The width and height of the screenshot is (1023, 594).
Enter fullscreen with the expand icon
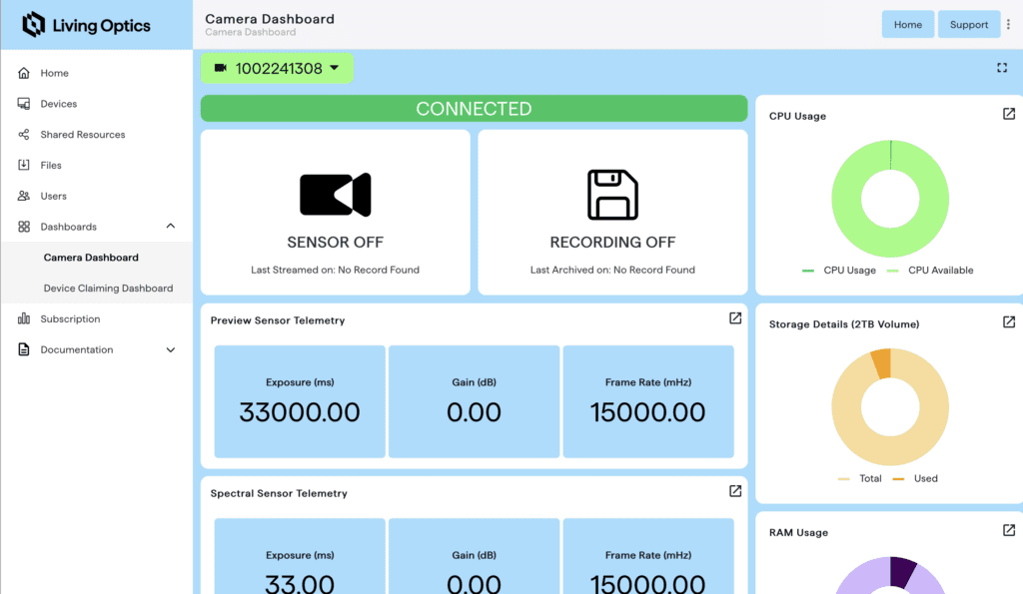click(1001, 68)
